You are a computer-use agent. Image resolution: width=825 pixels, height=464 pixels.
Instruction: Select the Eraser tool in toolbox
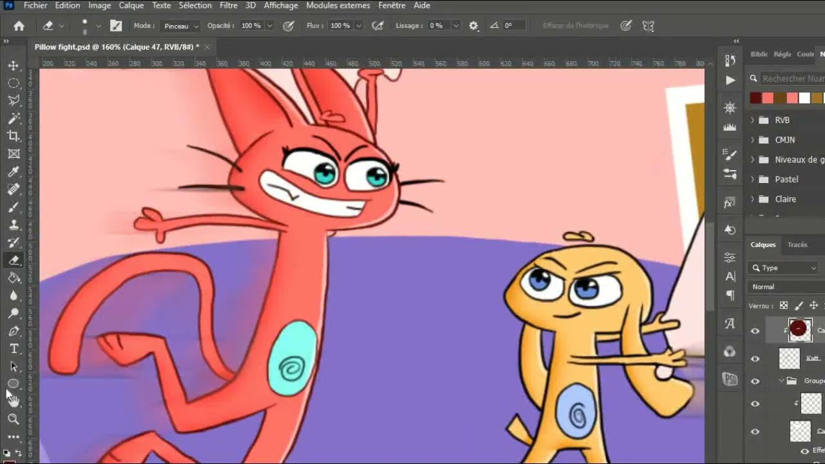[14, 260]
